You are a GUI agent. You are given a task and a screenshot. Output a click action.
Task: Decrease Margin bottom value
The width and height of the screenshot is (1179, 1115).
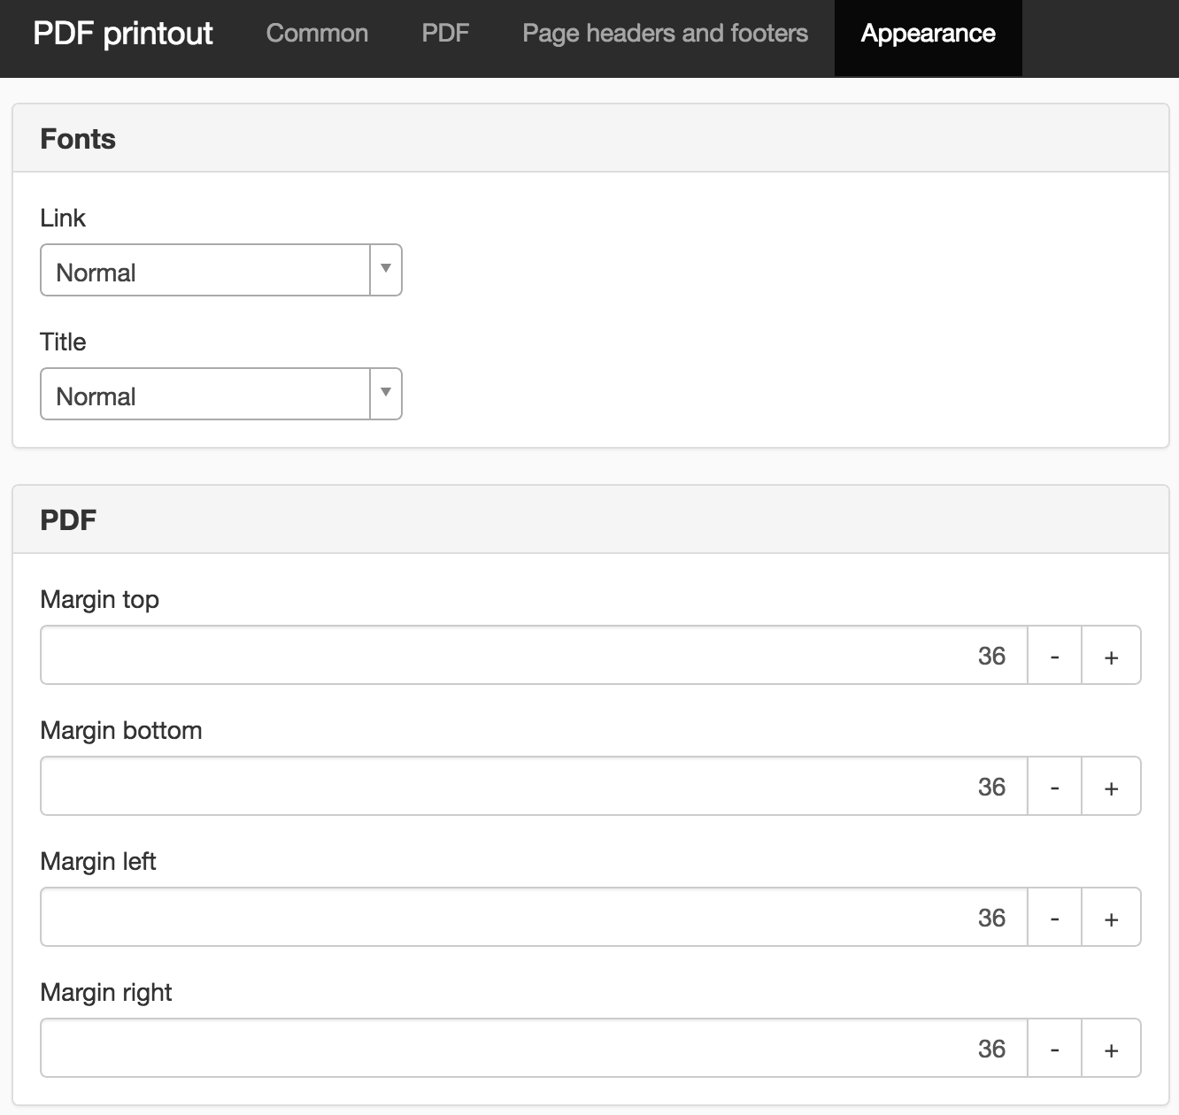click(1054, 787)
